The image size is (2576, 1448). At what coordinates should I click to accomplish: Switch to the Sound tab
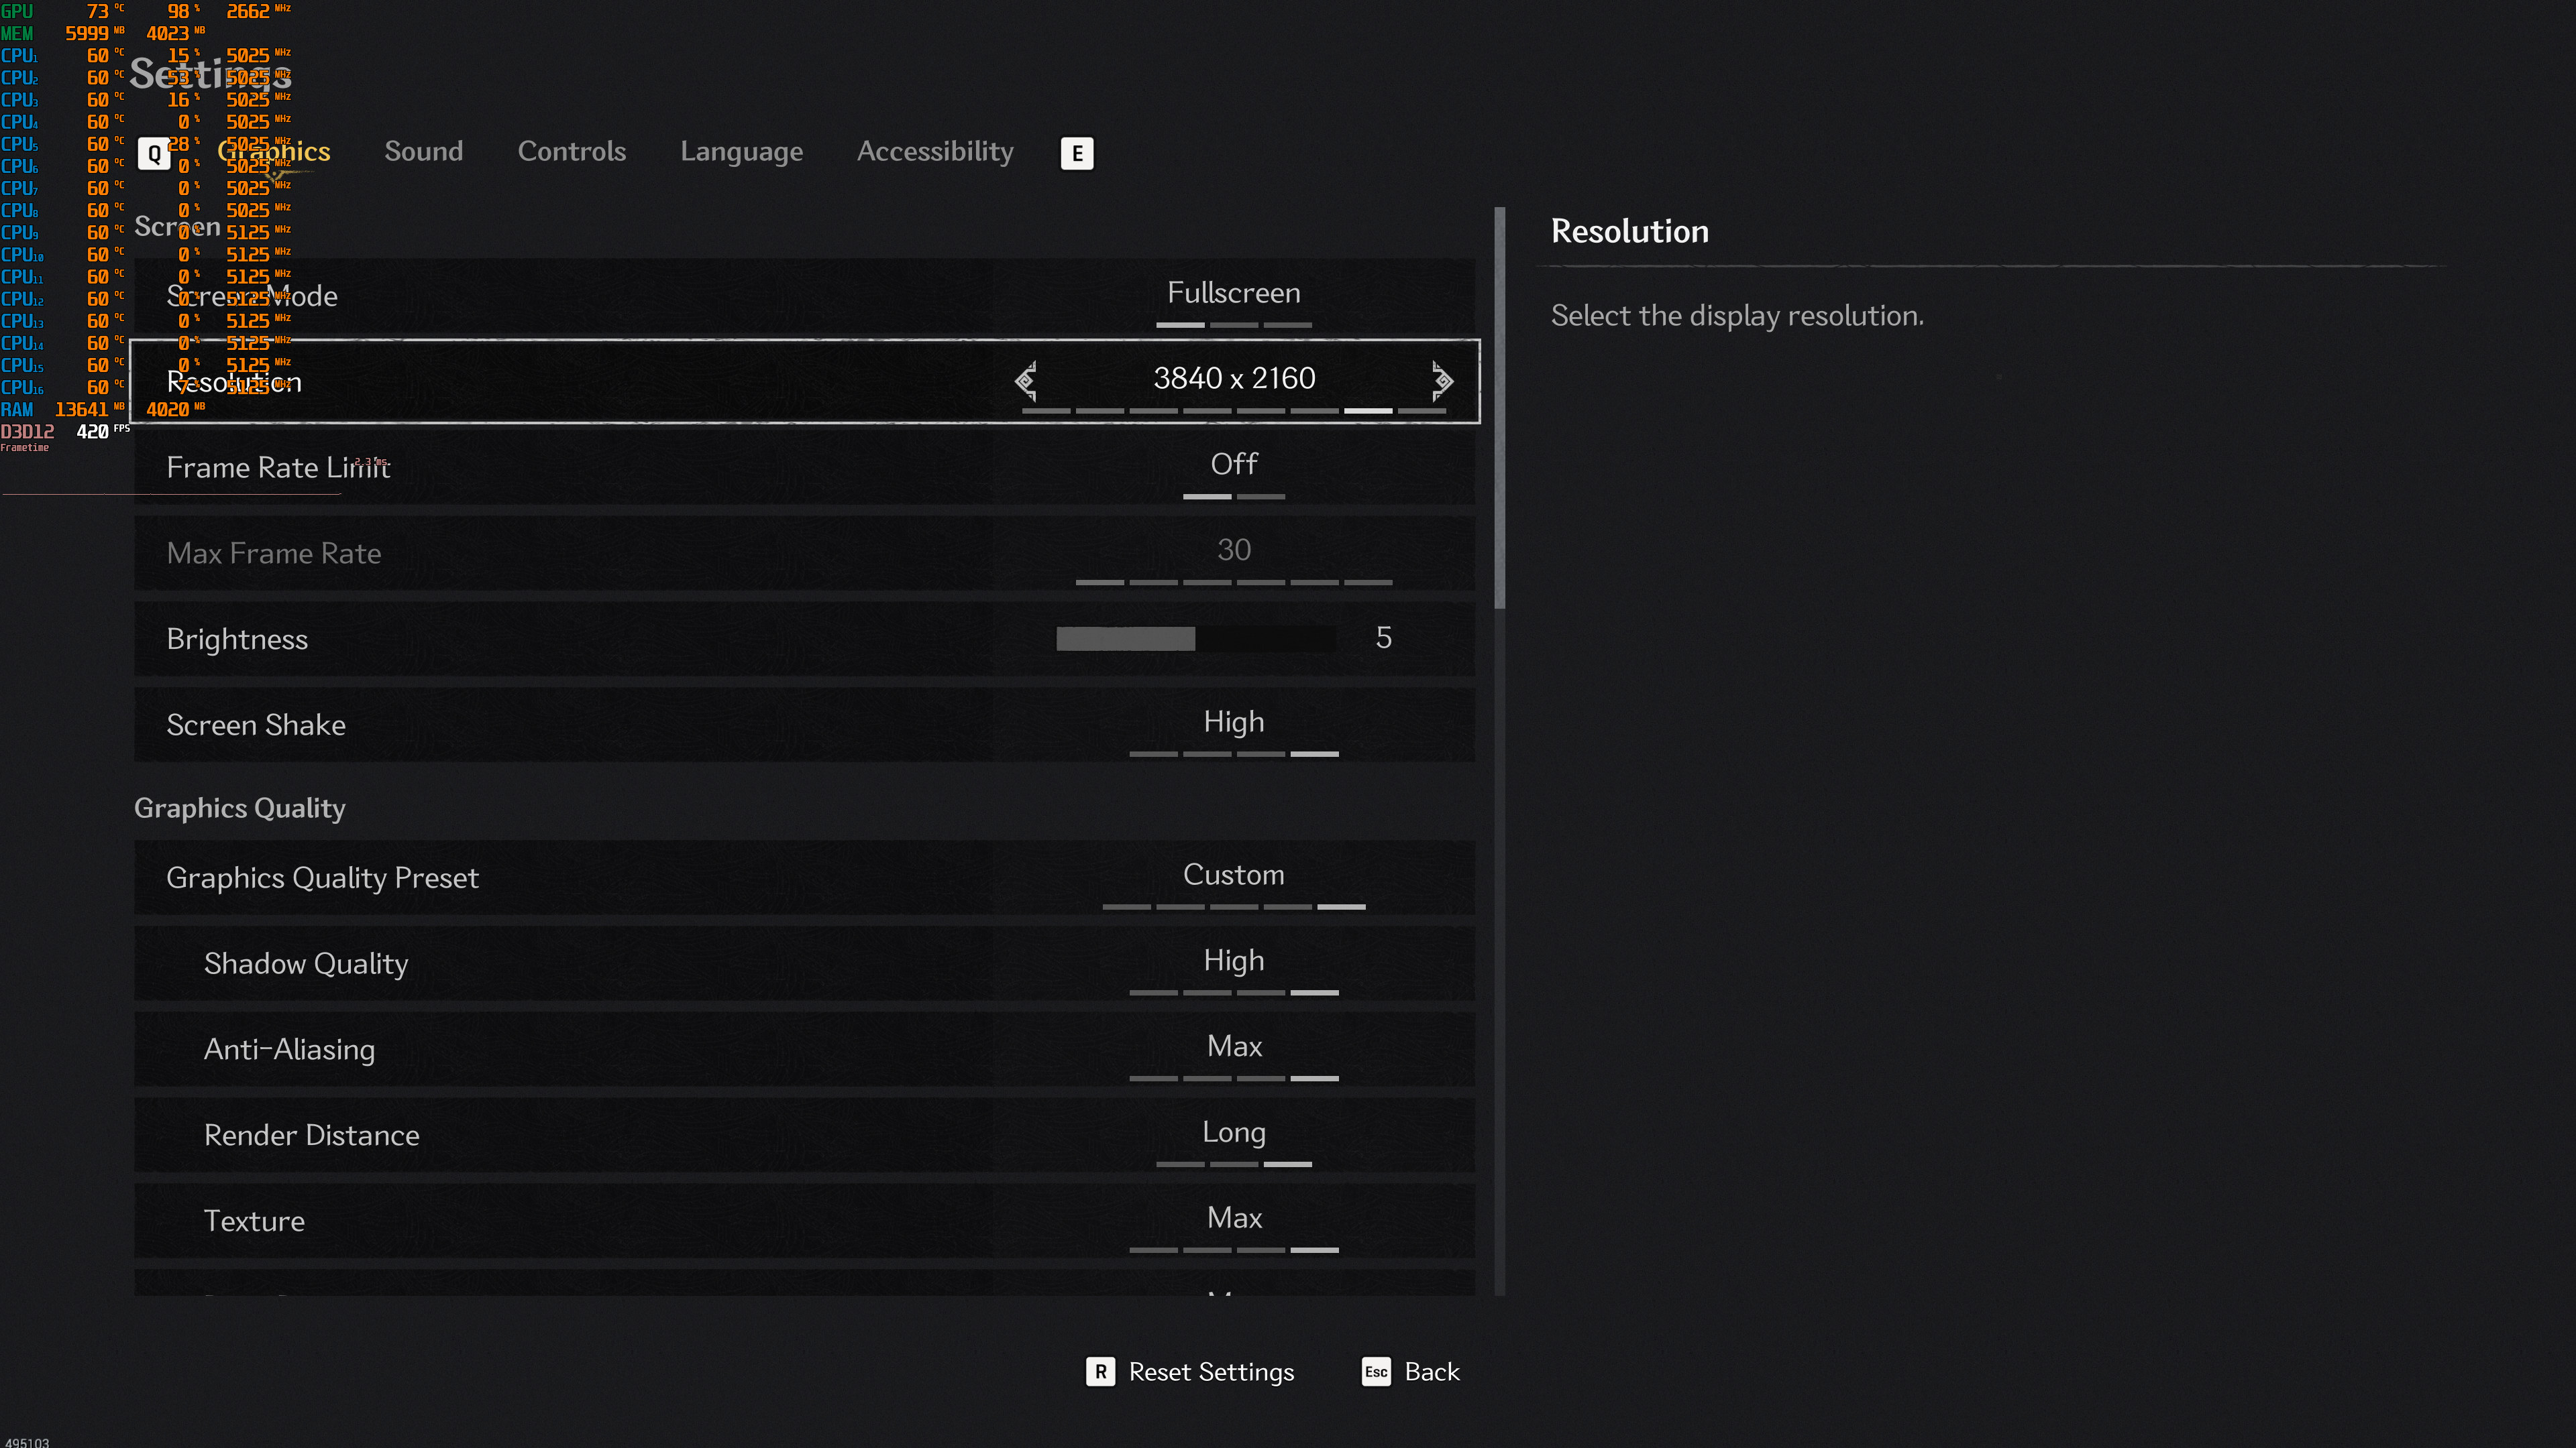click(x=424, y=152)
